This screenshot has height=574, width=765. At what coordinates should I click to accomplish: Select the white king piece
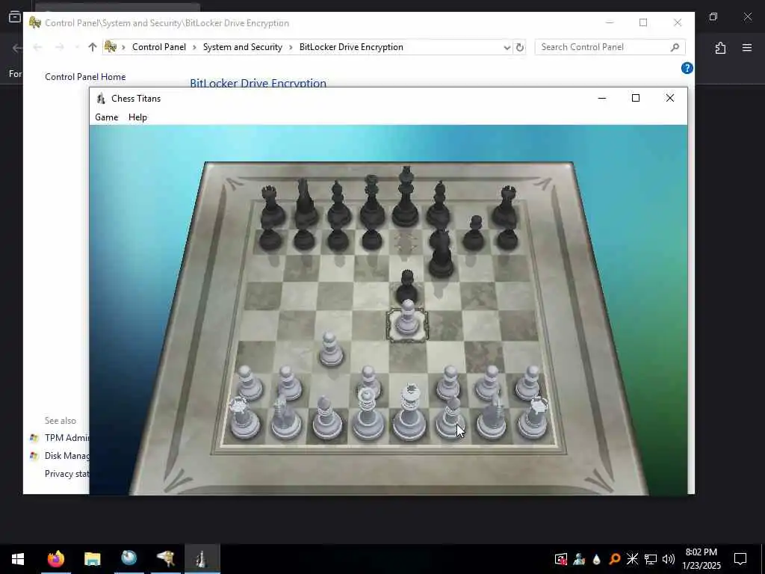pos(409,413)
